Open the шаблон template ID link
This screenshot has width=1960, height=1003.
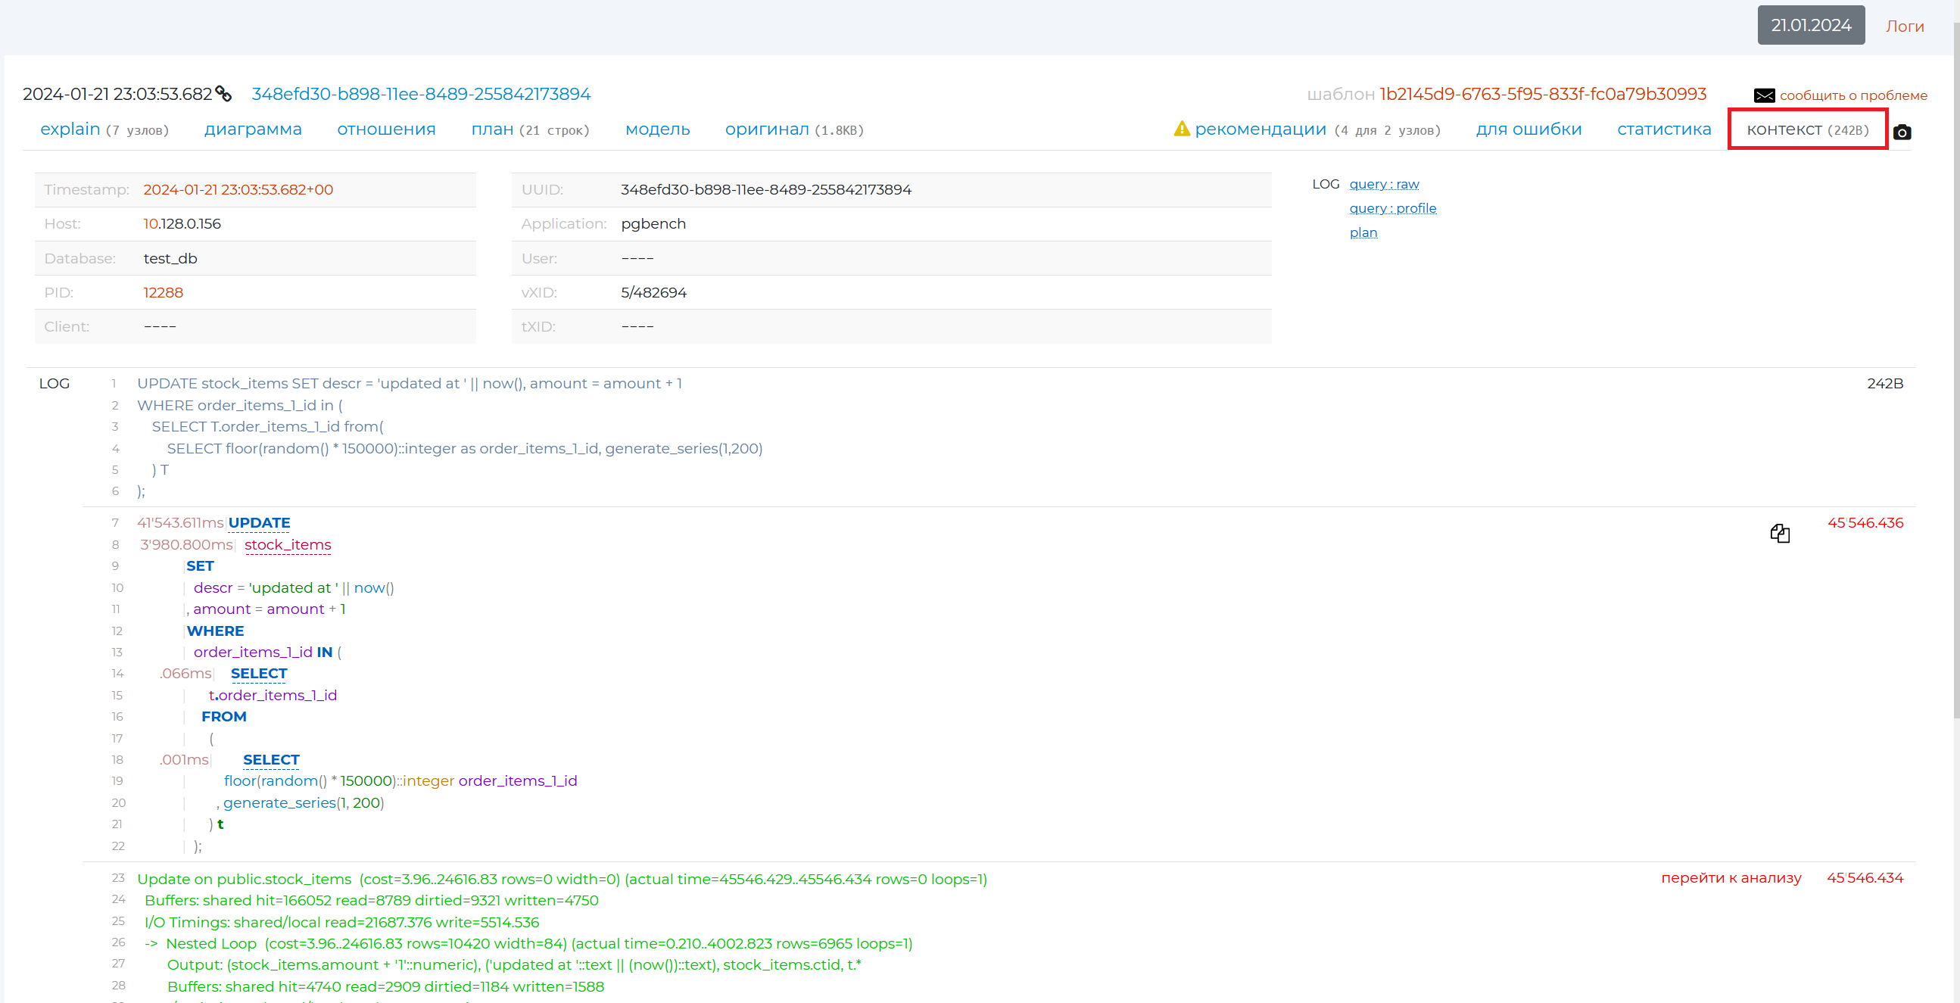(x=1542, y=94)
